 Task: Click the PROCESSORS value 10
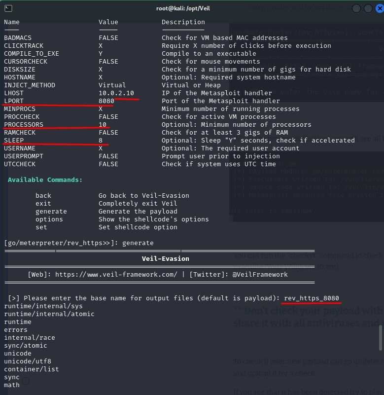pos(103,124)
